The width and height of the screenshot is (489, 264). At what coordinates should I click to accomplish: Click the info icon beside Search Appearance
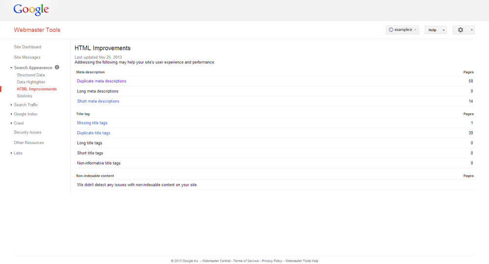[x=57, y=67]
